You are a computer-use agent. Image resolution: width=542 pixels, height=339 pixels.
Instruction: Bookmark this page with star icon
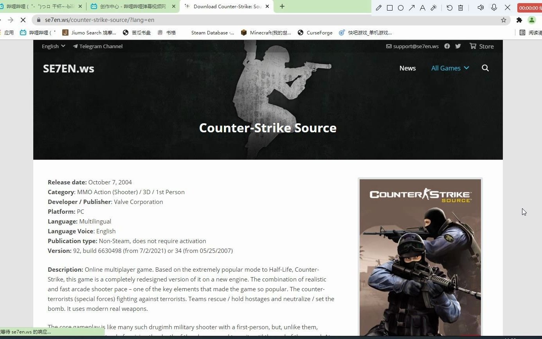504,20
